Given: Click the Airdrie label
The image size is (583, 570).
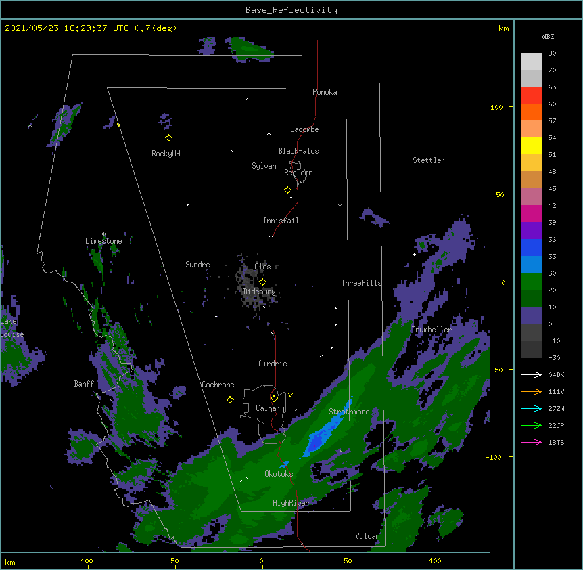Looking at the screenshot, I should click(273, 364).
